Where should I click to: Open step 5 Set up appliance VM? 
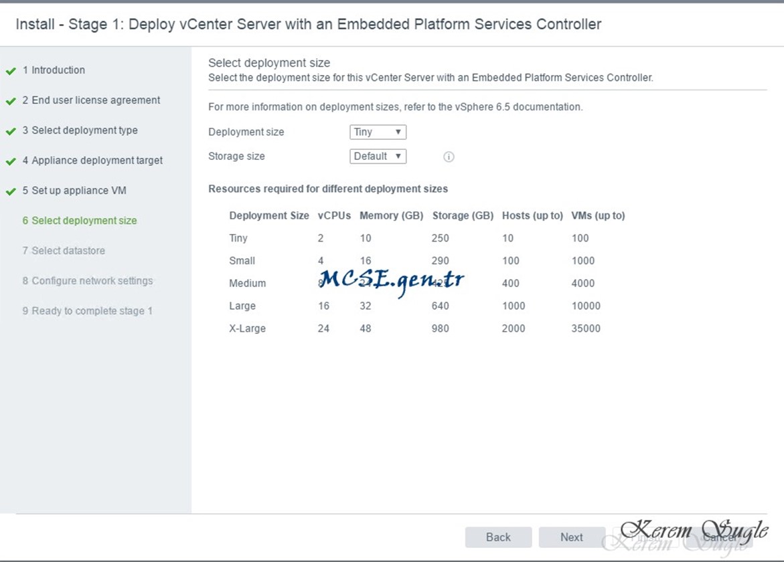pos(74,190)
